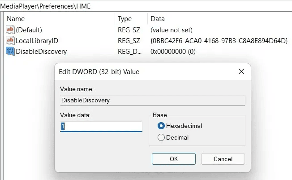
Task: Confirm the value with OK
Action: point(174,159)
